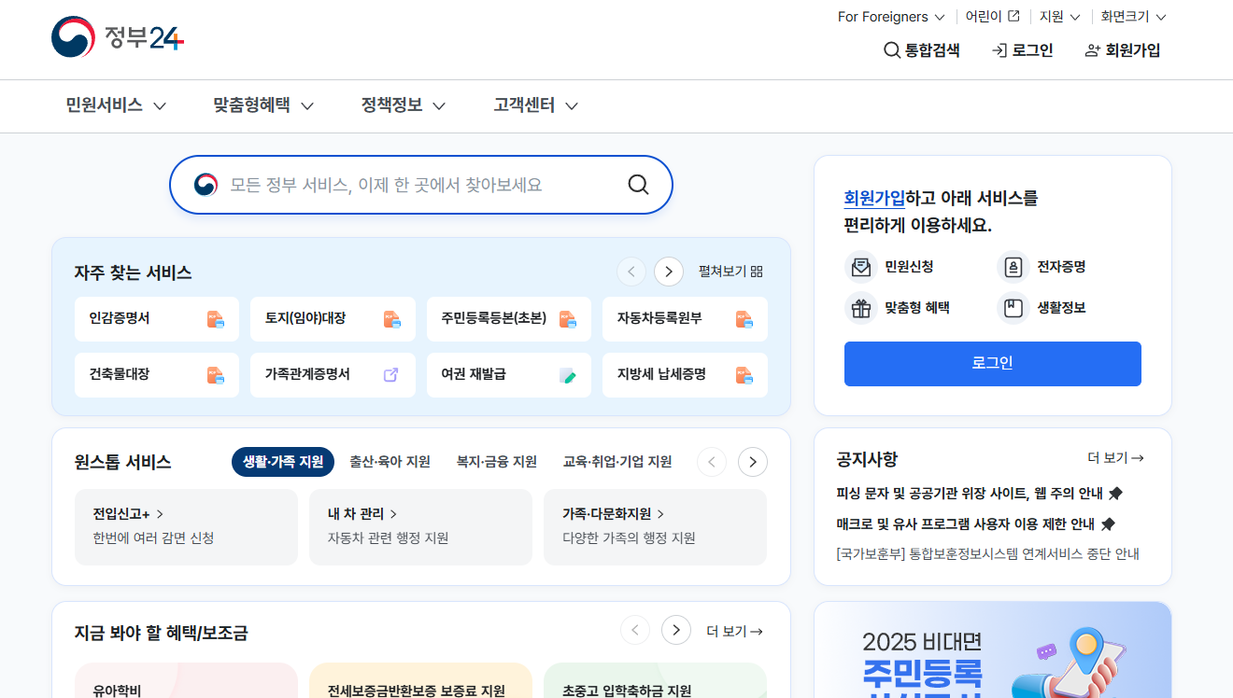Expand 정책정보 menu
Image resolution: width=1233 pixels, height=698 pixels.
404,105
